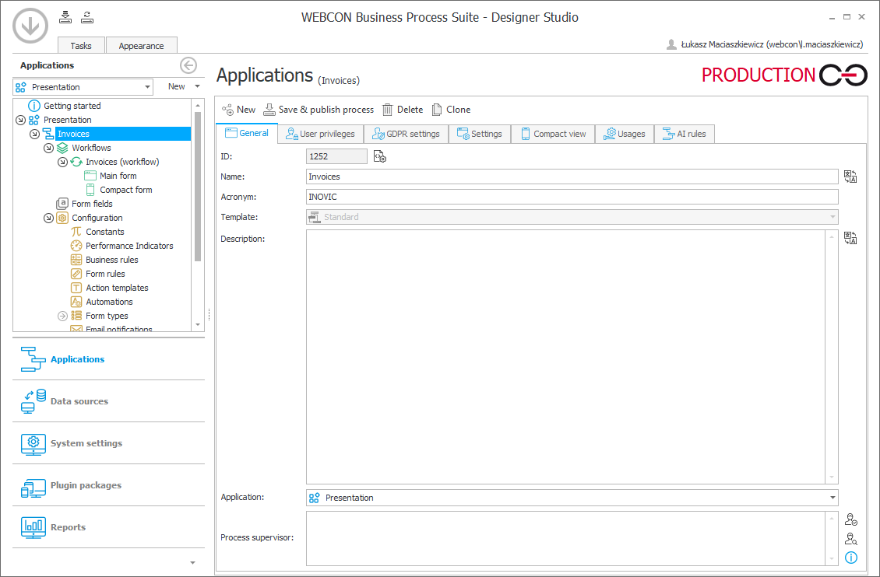
Task: Switch to the Settings tab
Action: coord(480,134)
